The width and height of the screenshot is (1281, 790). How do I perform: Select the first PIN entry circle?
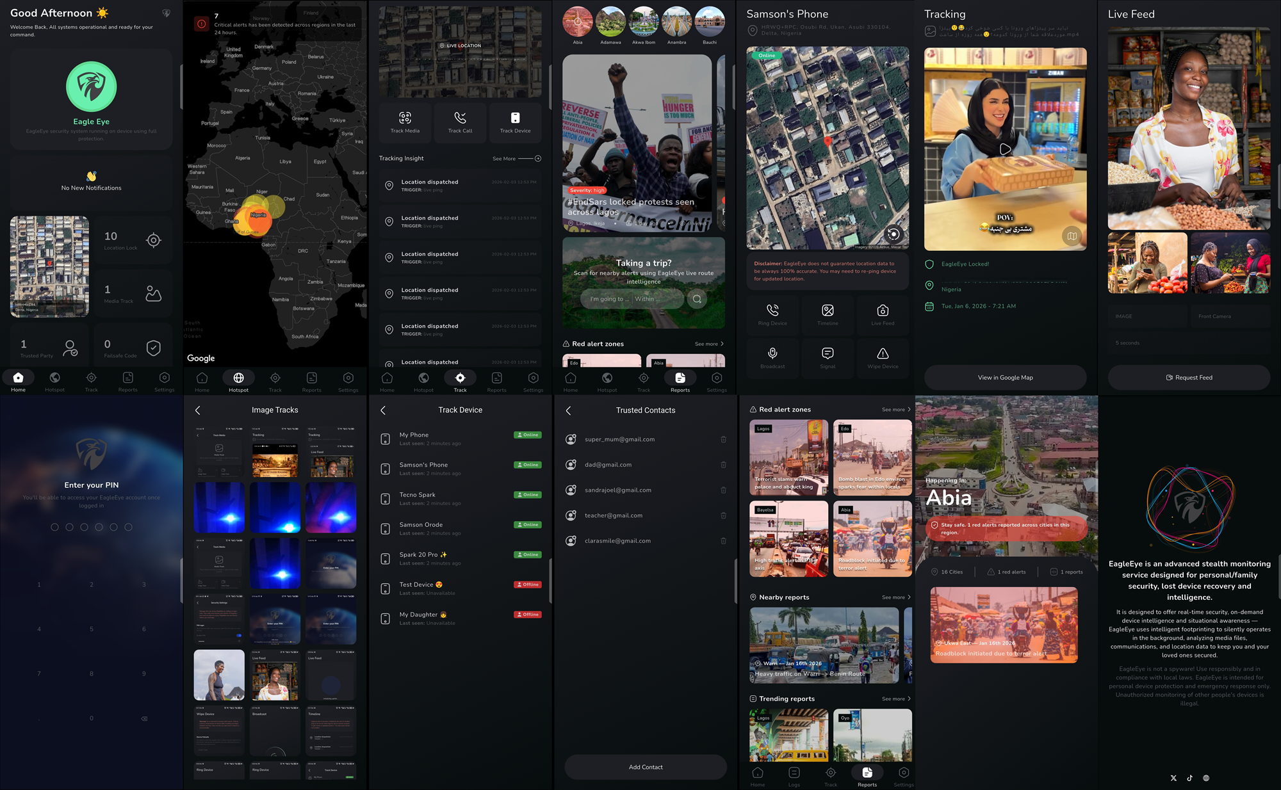[54, 527]
